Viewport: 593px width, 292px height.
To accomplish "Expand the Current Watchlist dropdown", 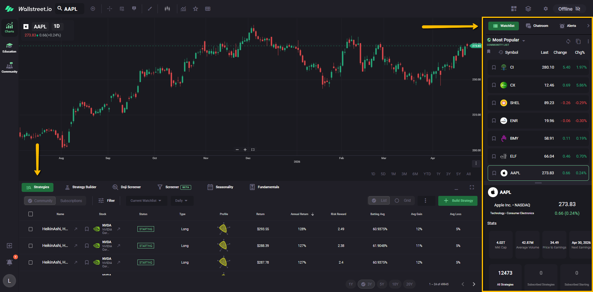I will click(146, 201).
